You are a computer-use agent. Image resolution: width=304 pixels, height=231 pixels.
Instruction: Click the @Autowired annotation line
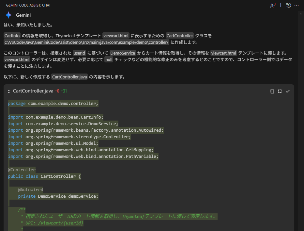coord(30,190)
